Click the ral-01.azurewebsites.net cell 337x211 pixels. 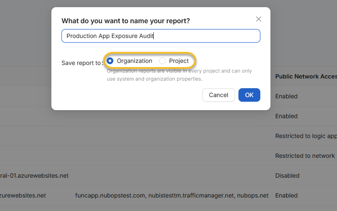click(34, 176)
